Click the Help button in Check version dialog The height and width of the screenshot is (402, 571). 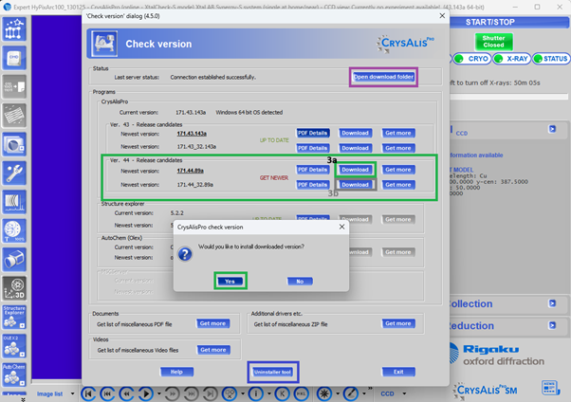pyautogui.click(x=176, y=372)
